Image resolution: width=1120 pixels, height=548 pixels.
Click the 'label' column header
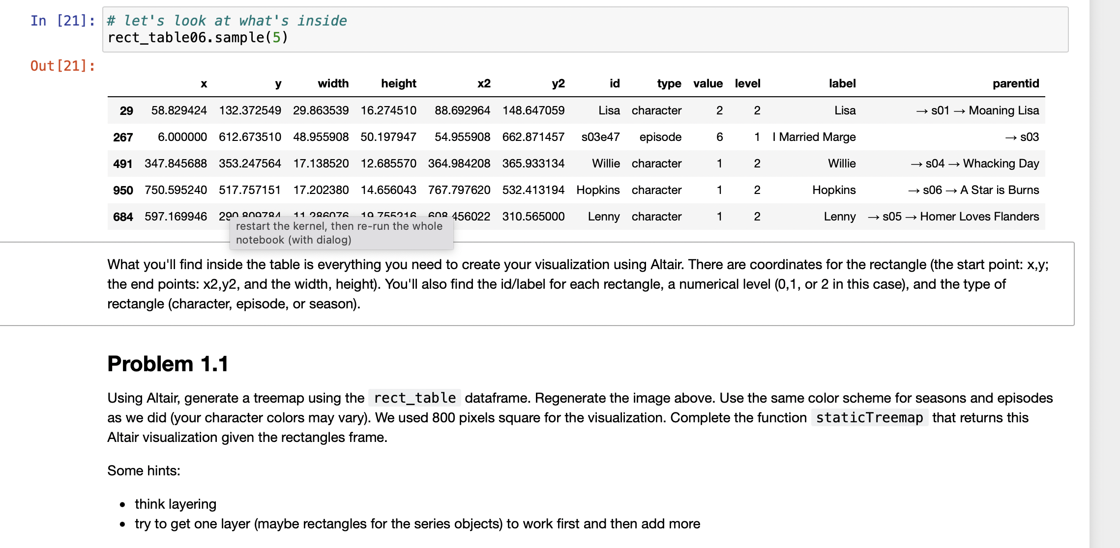click(x=842, y=83)
